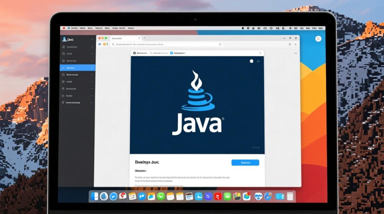This screenshot has width=384, height=214.
Task: Open the green phone app in the dock
Action: click(x=161, y=196)
